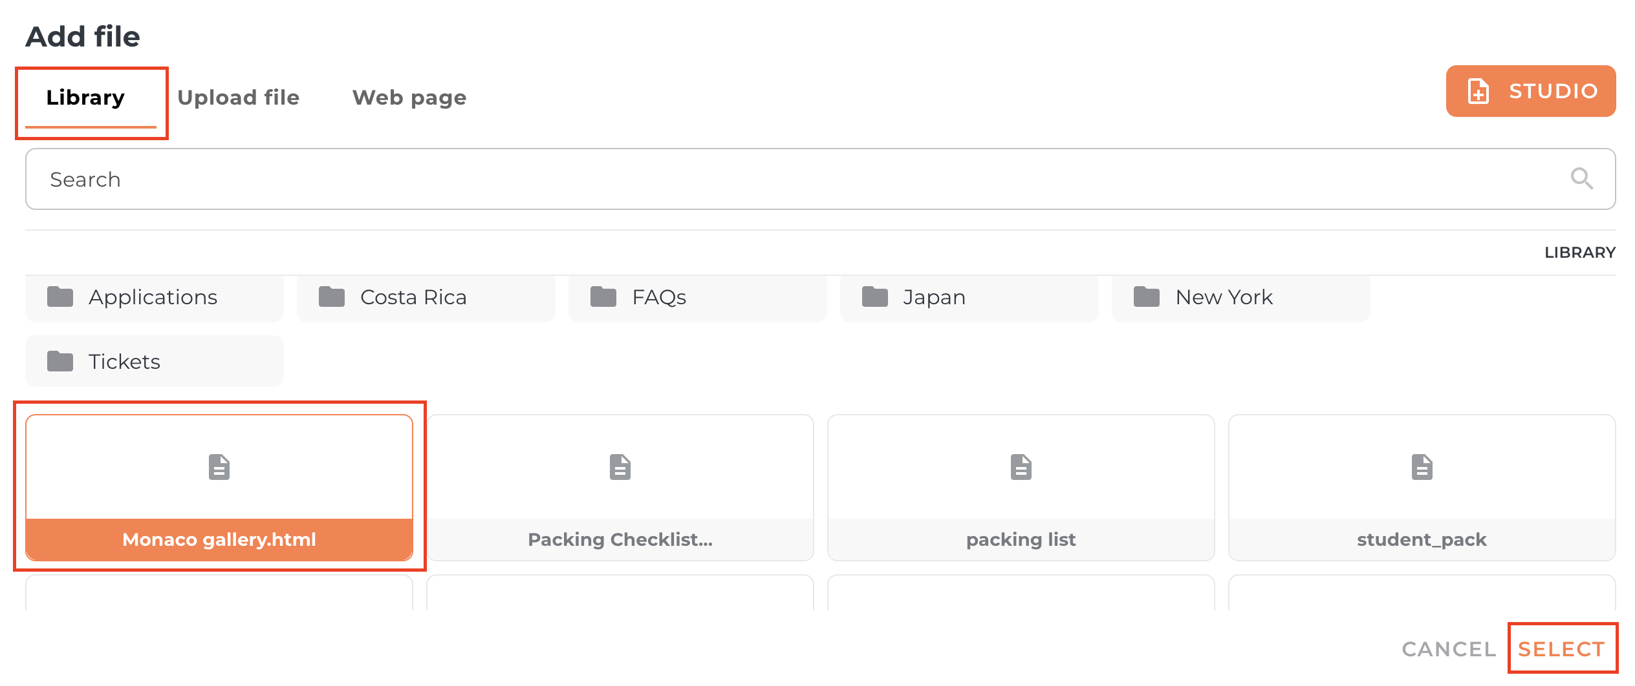Open the New York folder
Image resolution: width=1635 pixels, height=686 pixels.
point(1240,297)
